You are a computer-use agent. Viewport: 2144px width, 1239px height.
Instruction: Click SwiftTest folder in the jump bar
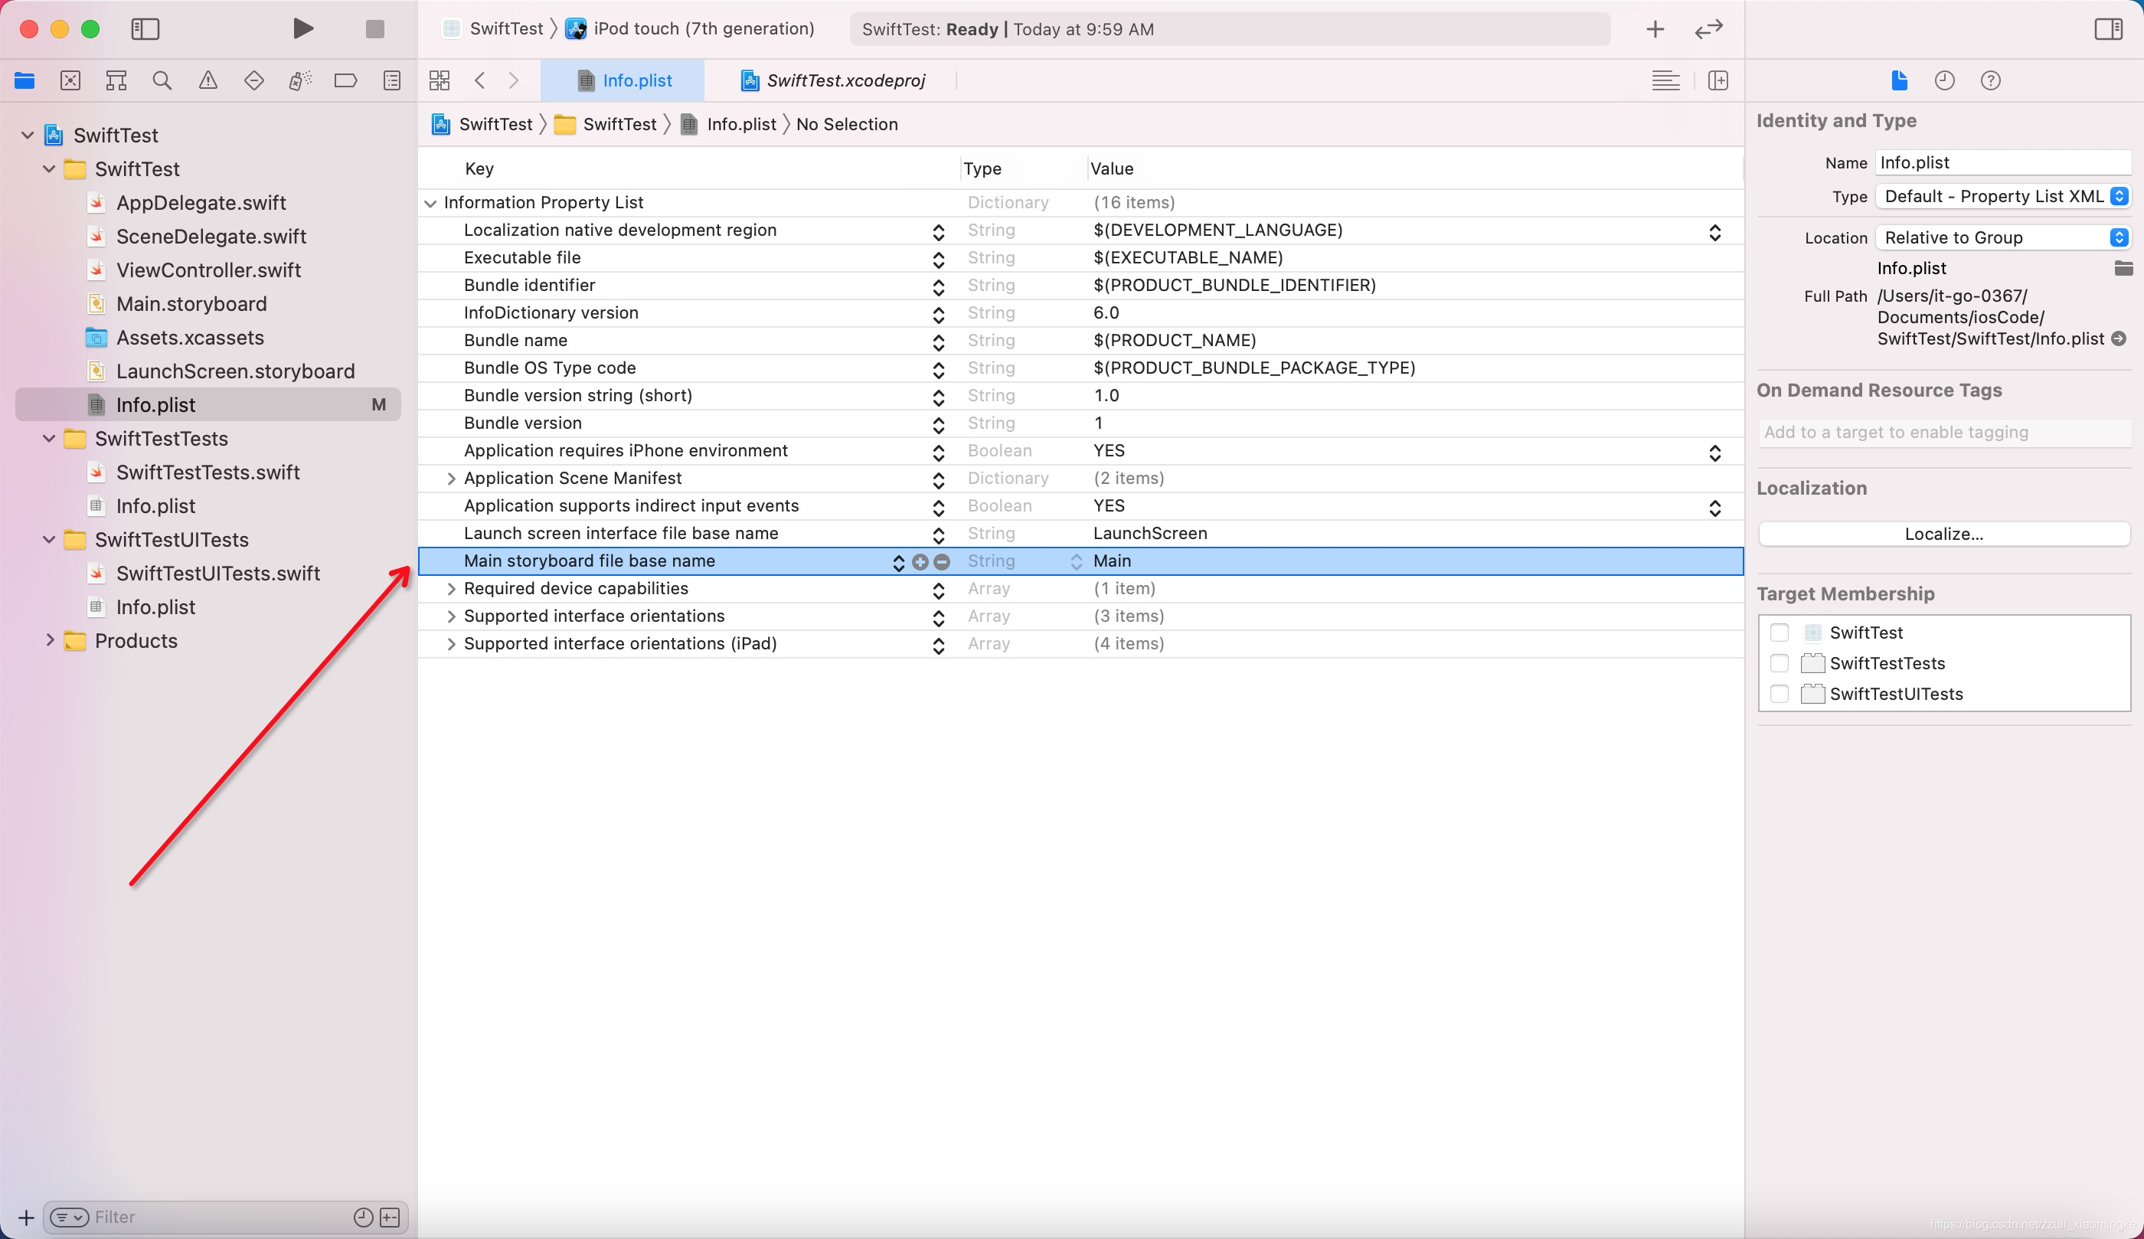[606, 124]
